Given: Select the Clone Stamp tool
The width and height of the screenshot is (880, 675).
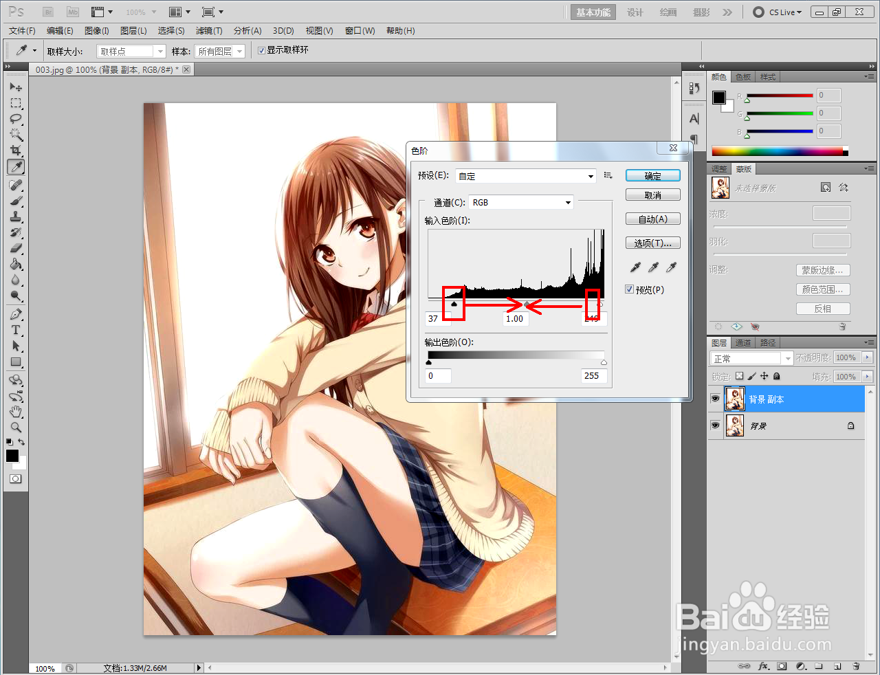Looking at the screenshot, I should point(16,217).
